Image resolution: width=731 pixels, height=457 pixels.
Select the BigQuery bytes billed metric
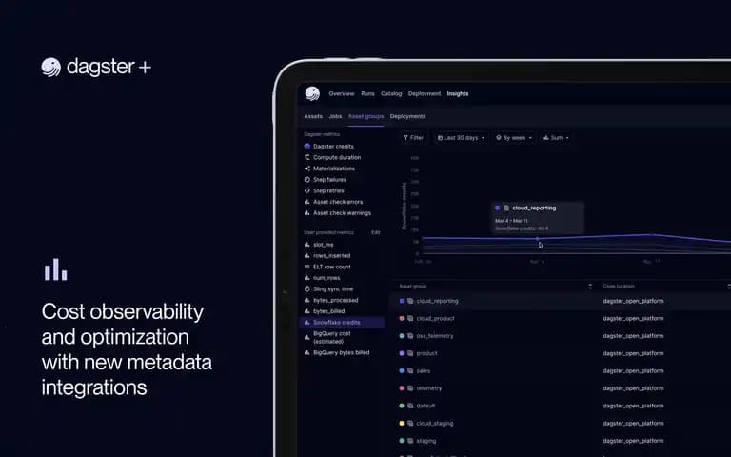(x=337, y=352)
